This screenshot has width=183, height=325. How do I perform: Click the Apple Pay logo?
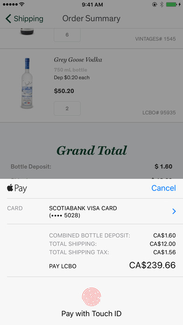(x=17, y=188)
